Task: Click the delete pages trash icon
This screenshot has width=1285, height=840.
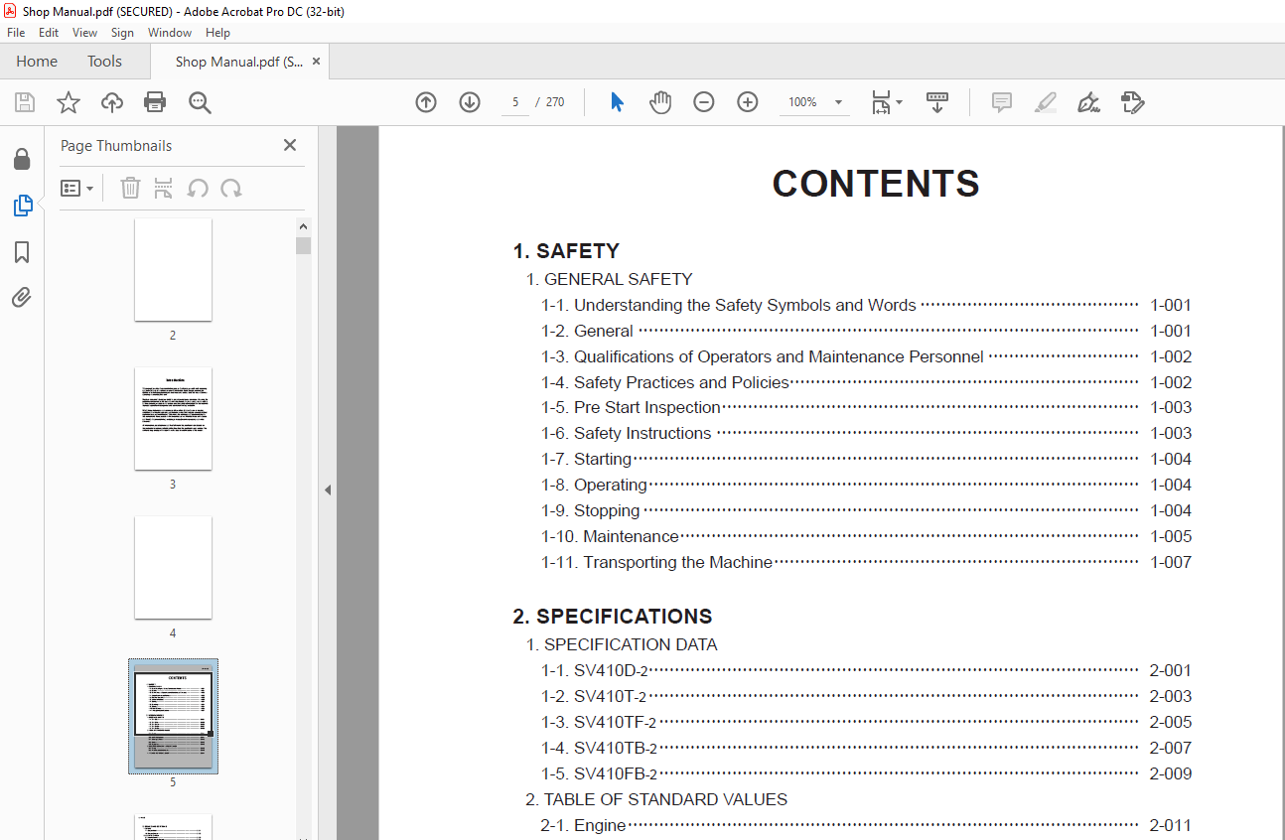Action: tap(130, 188)
